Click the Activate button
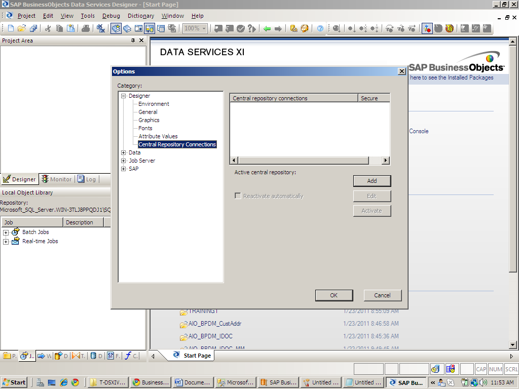 coord(372,211)
